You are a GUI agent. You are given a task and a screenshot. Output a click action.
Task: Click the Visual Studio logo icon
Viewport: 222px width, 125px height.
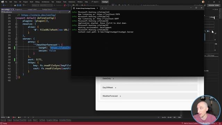click(2, 2)
